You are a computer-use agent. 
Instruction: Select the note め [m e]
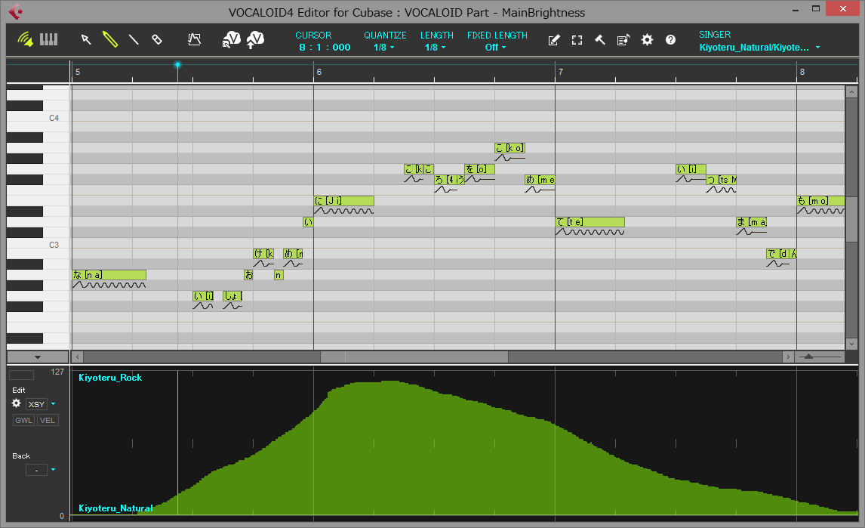click(540, 180)
